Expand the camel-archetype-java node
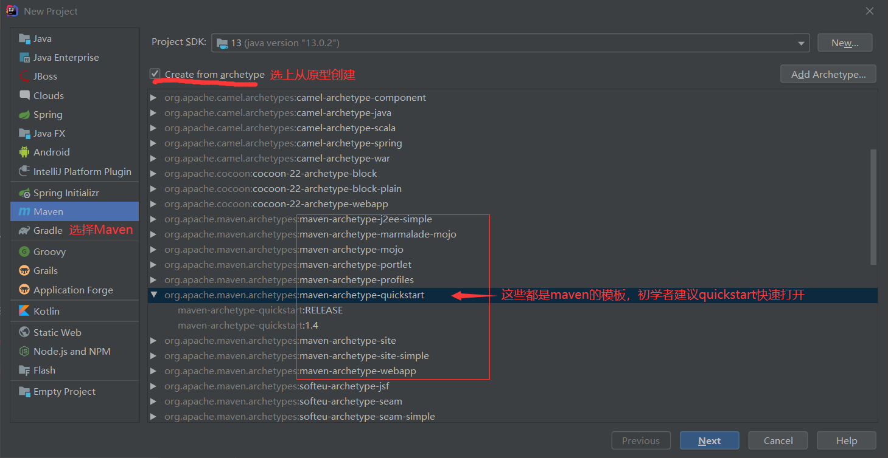This screenshot has height=458, width=888. 153,113
